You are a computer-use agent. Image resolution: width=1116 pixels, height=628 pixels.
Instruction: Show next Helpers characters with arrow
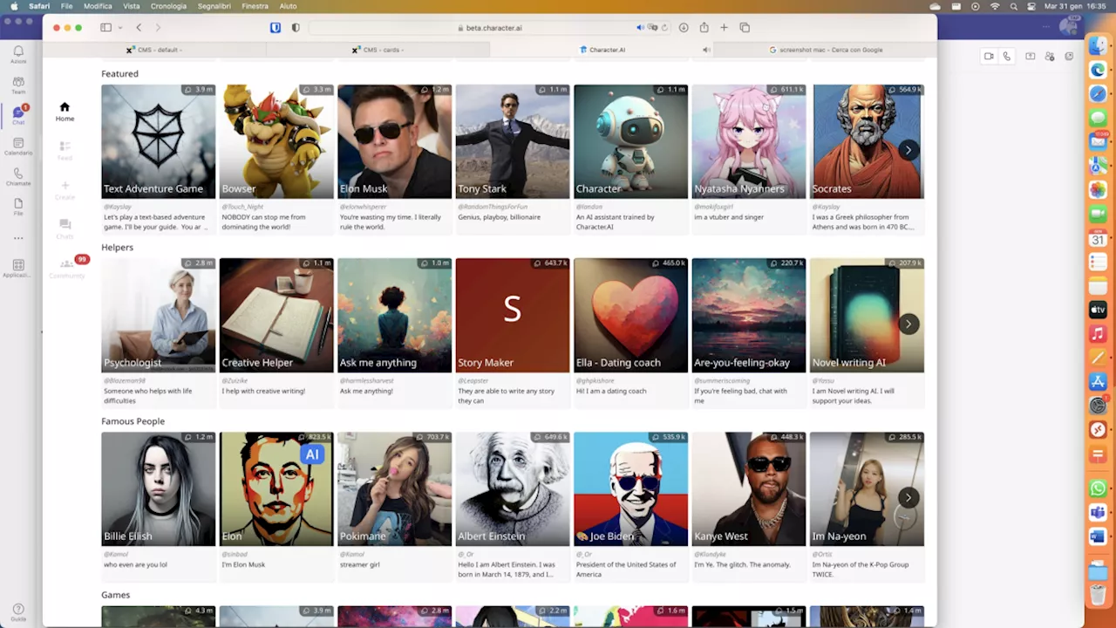(x=908, y=324)
